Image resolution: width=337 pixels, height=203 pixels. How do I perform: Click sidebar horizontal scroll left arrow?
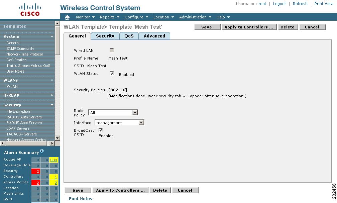pyautogui.click(x=2, y=143)
